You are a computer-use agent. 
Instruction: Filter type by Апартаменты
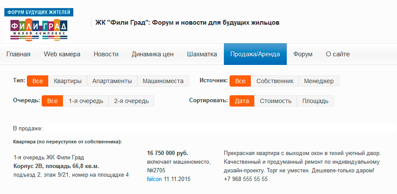pos(112,81)
